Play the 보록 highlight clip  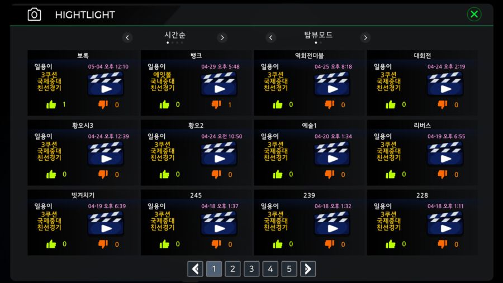pyautogui.click(x=106, y=84)
